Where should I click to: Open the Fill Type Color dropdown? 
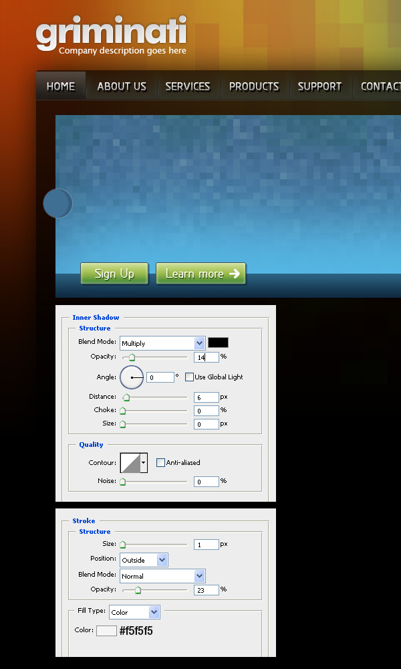(134, 612)
